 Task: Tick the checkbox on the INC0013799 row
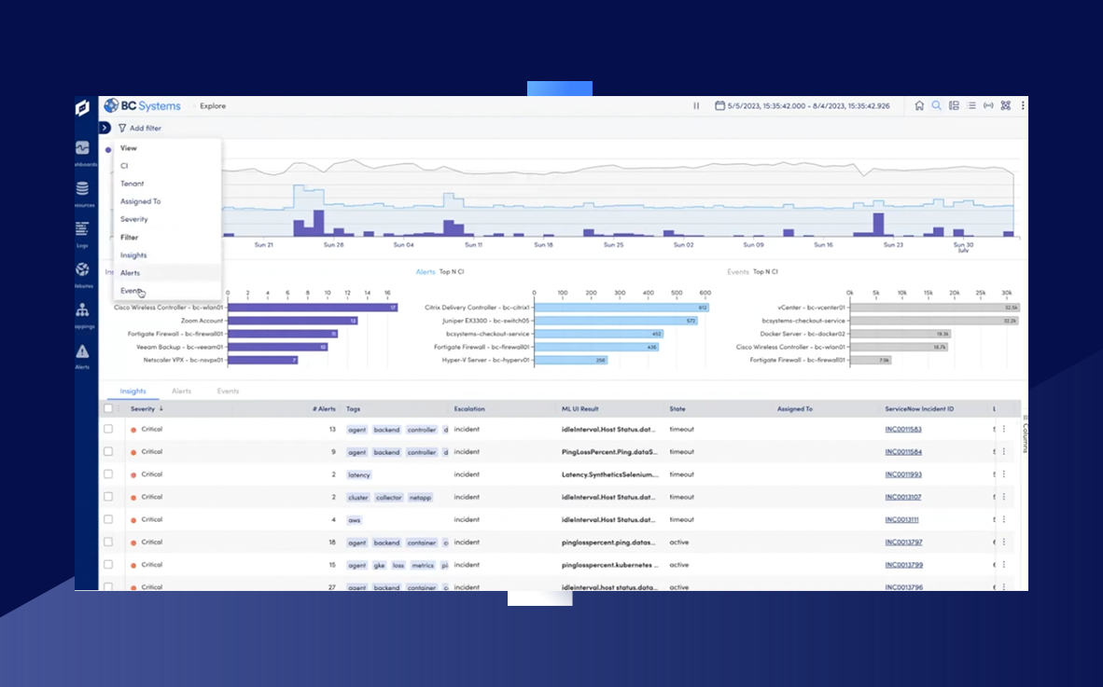(108, 564)
